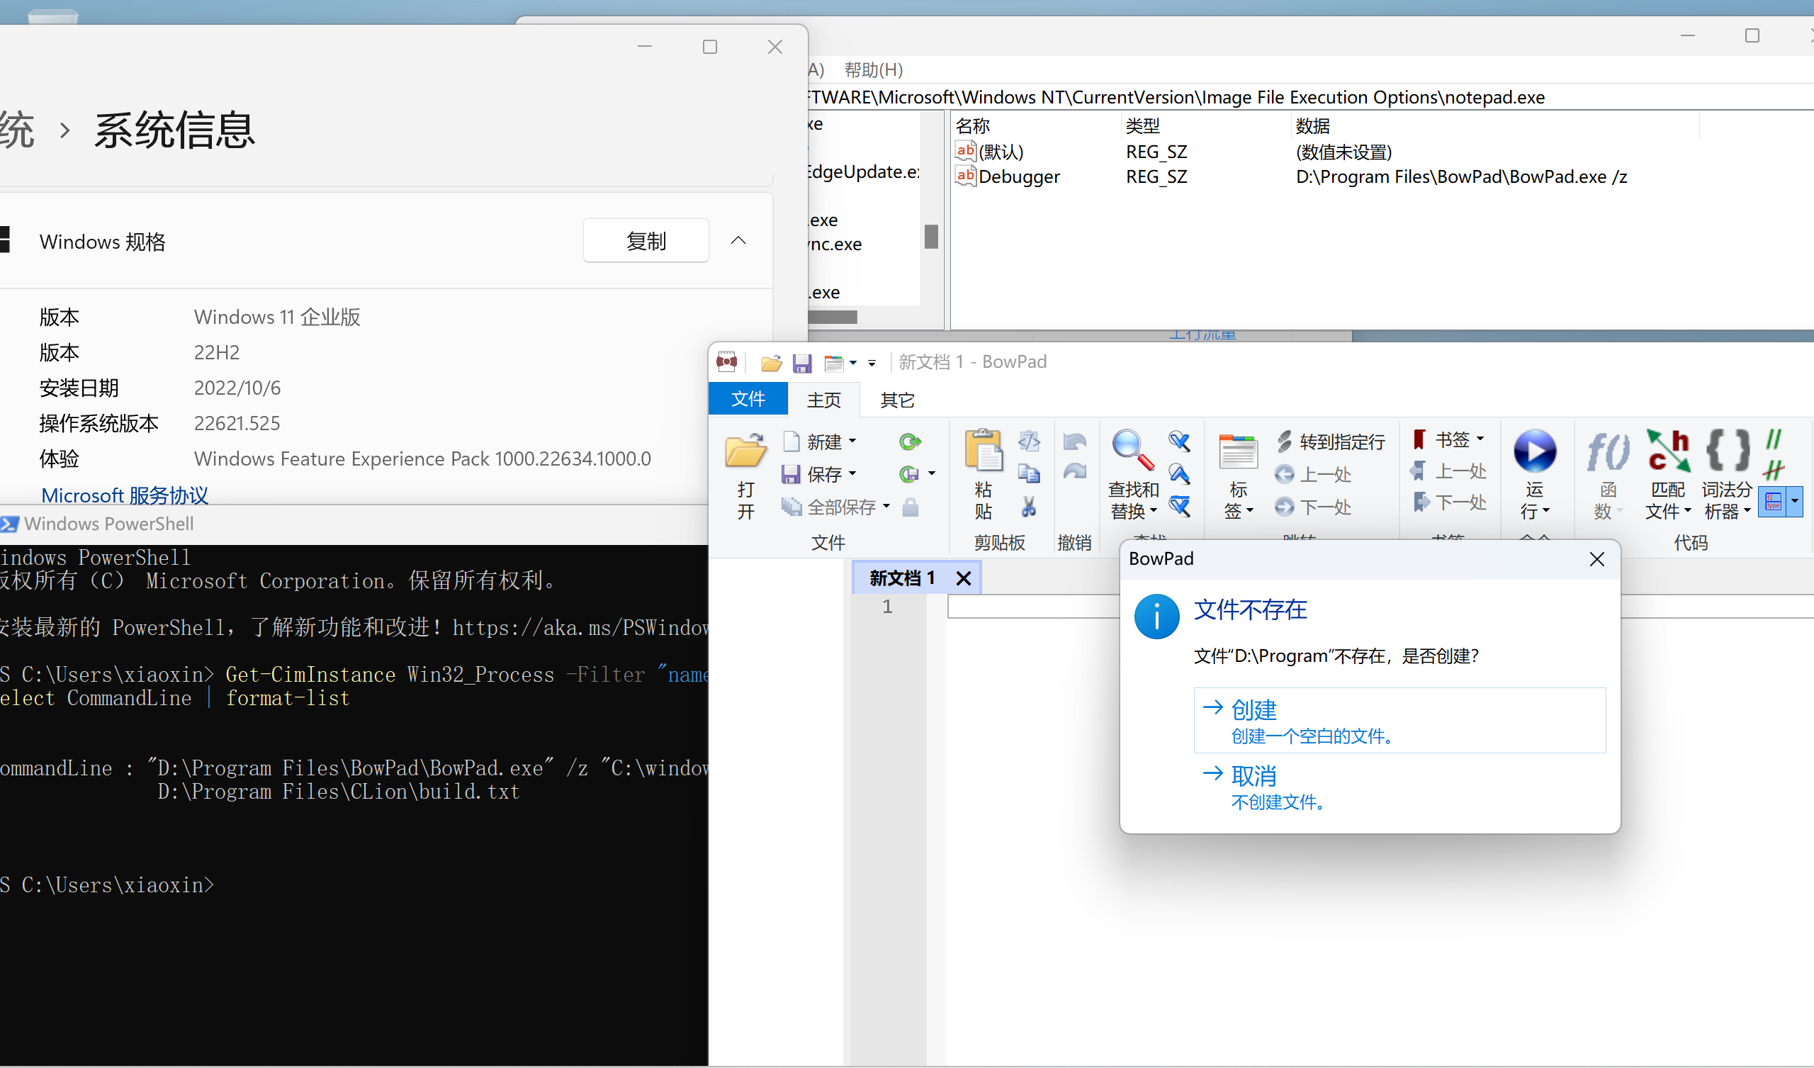Viewport: 1814px width, 1068px height.
Task: Toggle a bookmark with the 书签 icon
Action: point(1448,438)
